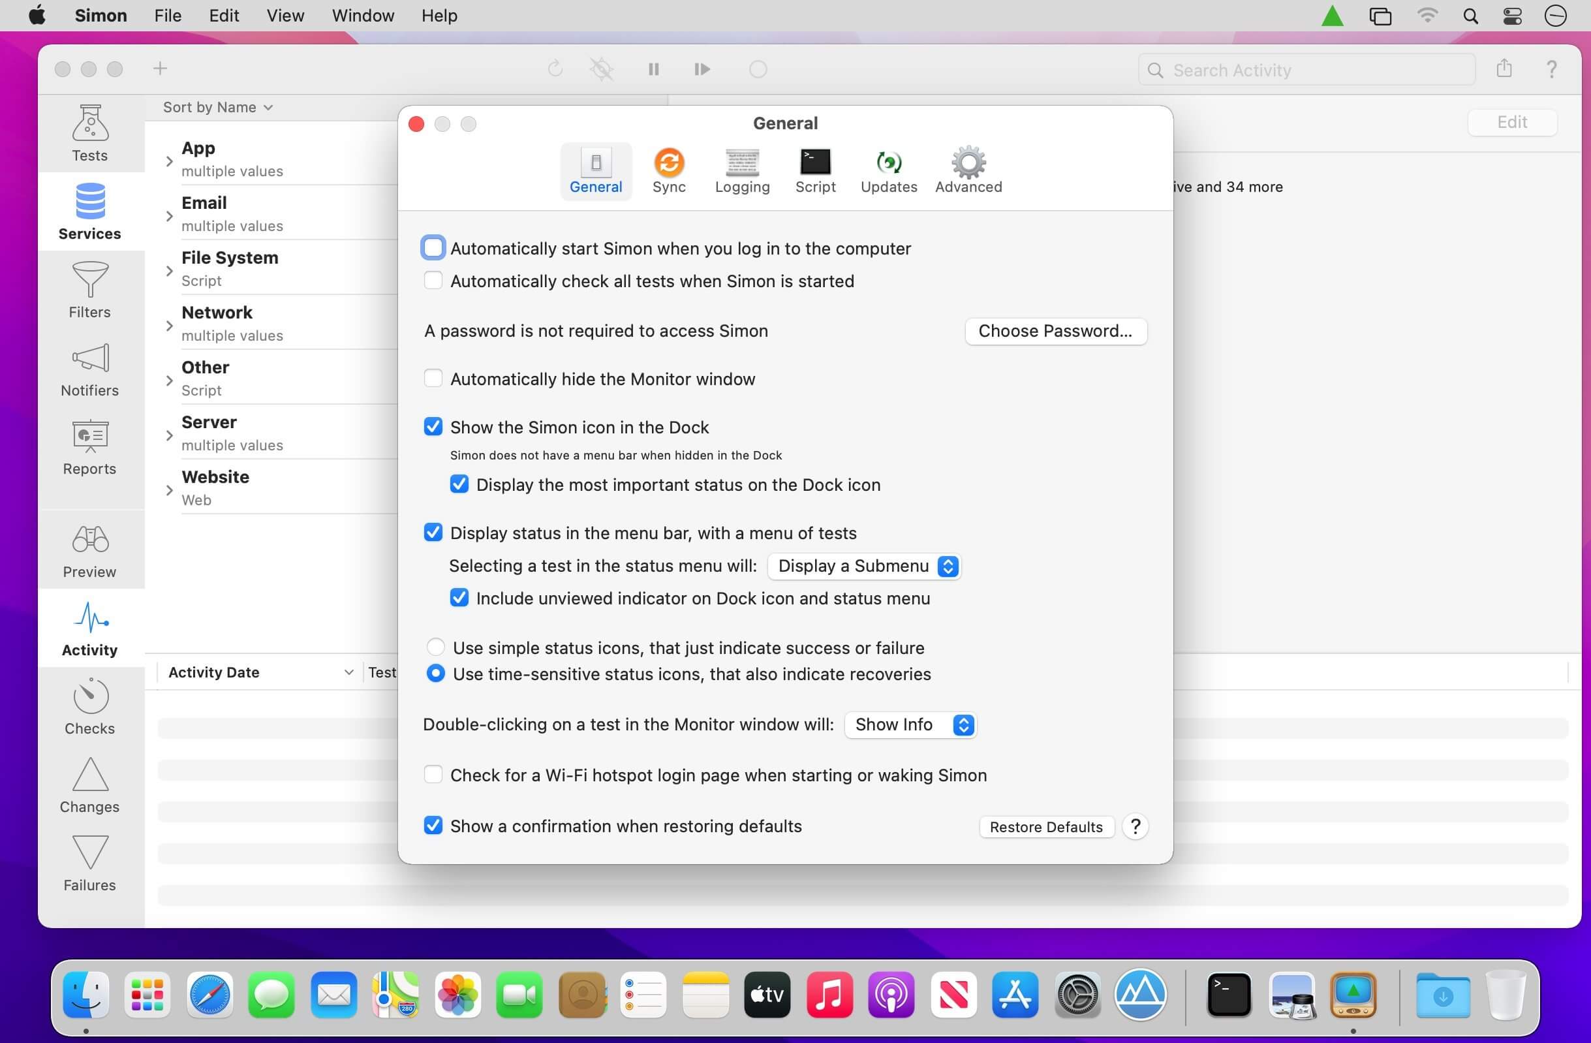Toggle automatically hide the Monitor window
Image resolution: width=1591 pixels, height=1043 pixels.
(433, 379)
